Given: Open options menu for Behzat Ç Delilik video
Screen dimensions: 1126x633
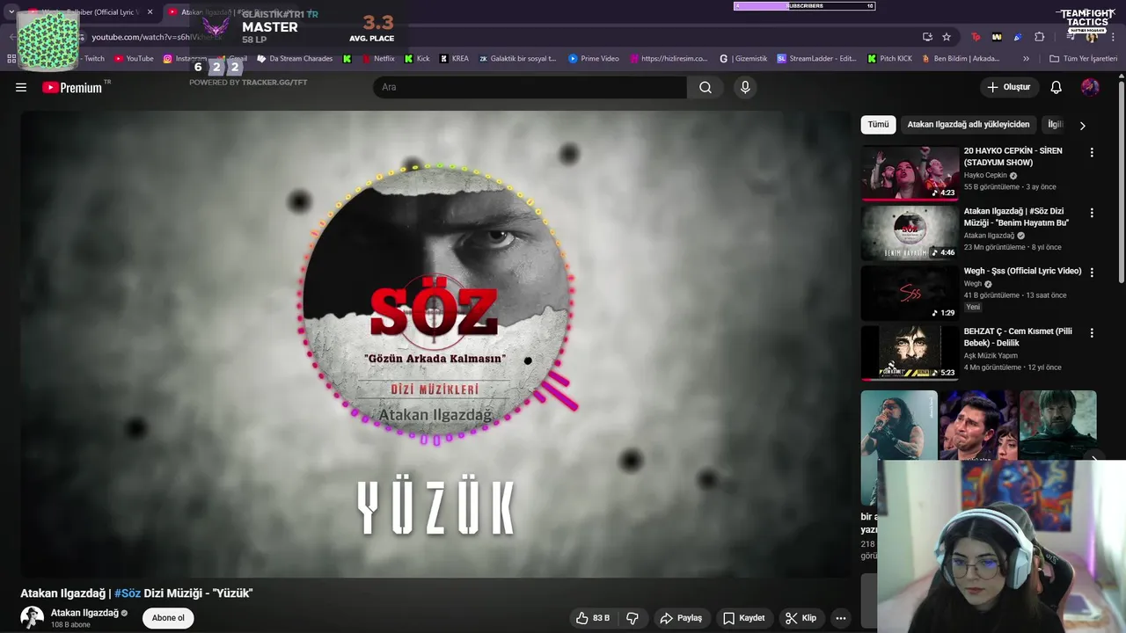Looking at the screenshot, I should (1092, 333).
